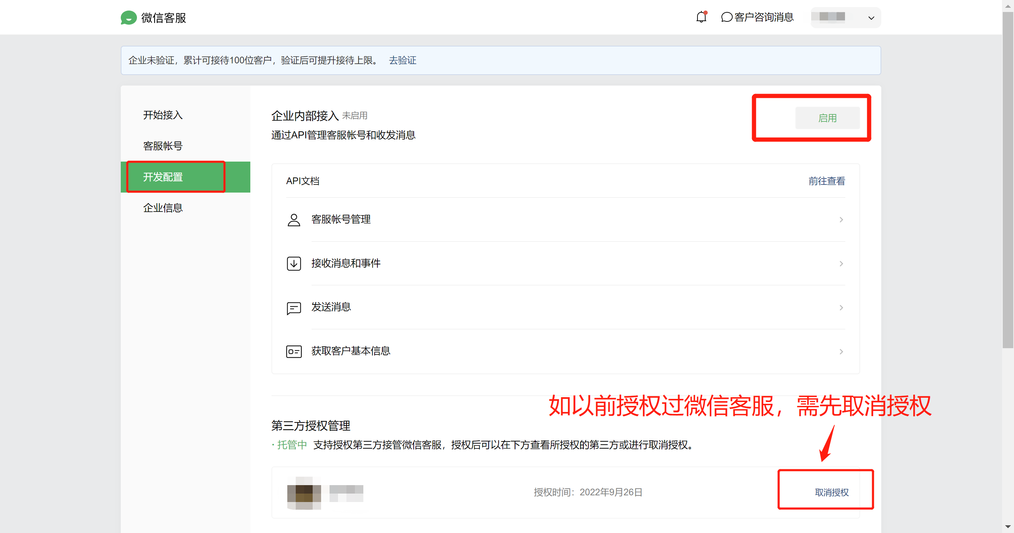Click the ID card icon for 获取客户基本信息
This screenshot has height=533, width=1014.
pos(294,352)
